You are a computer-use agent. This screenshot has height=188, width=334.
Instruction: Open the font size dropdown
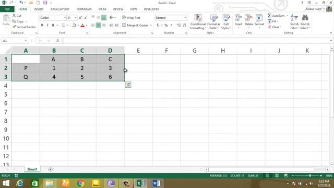pos(75,18)
